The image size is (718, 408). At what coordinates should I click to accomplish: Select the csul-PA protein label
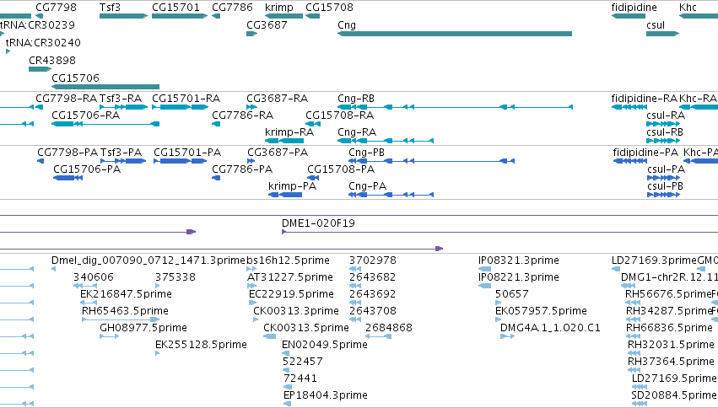(667, 169)
